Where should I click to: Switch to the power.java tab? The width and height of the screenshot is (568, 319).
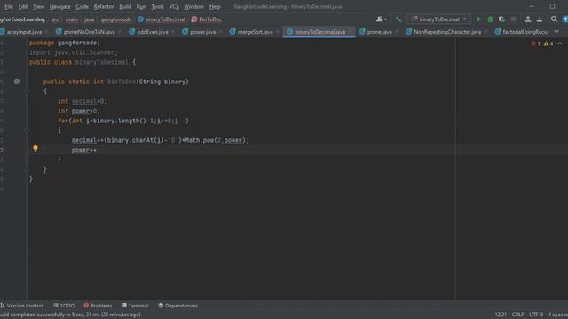[x=202, y=32]
